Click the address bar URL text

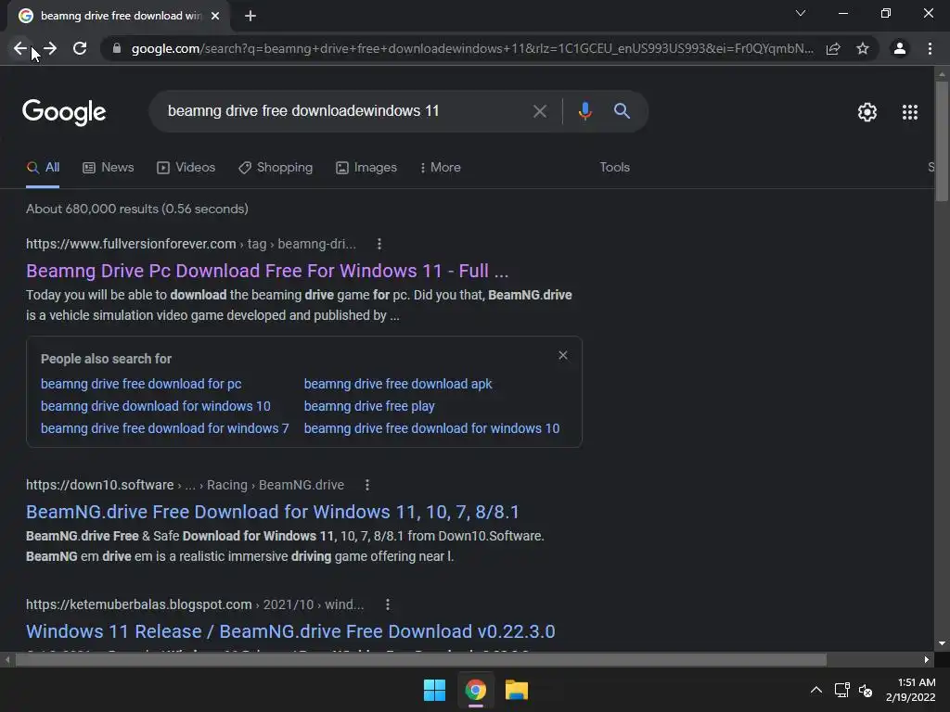click(x=472, y=48)
